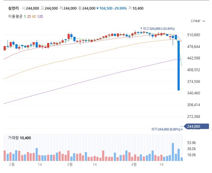Click the 53.9k volume axis label

click(x=192, y=143)
